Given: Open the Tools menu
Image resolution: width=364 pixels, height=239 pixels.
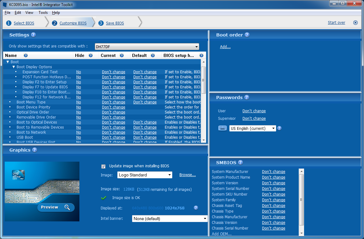Looking at the screenshot, I should click(43, 13).
